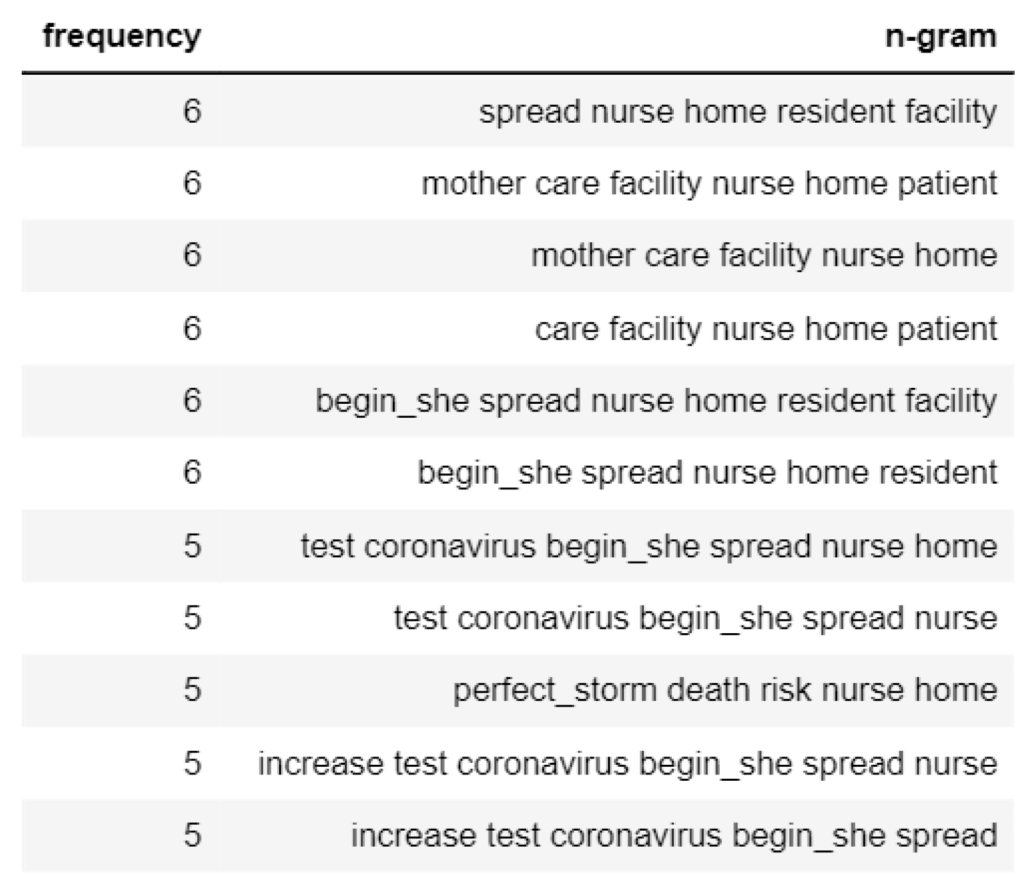This screenshot has width=1027, height=890.
Task: Click frequency 6 beside "care facility nurse home patient"
Action: pos(192,329)
